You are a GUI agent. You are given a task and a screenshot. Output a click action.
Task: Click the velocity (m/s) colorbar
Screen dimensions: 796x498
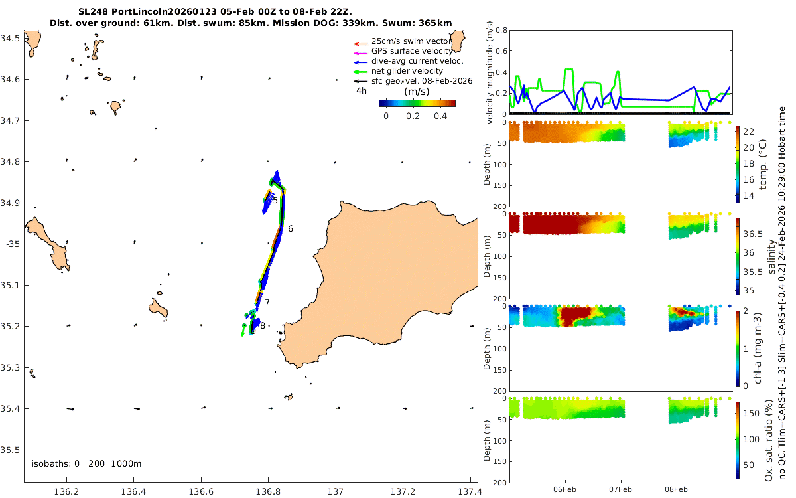(x=417, y=103)
